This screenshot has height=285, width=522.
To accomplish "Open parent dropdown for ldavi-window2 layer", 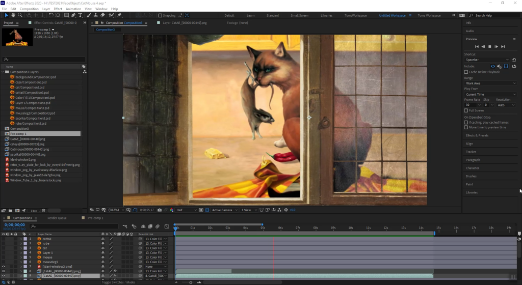I will coord(156,266).
